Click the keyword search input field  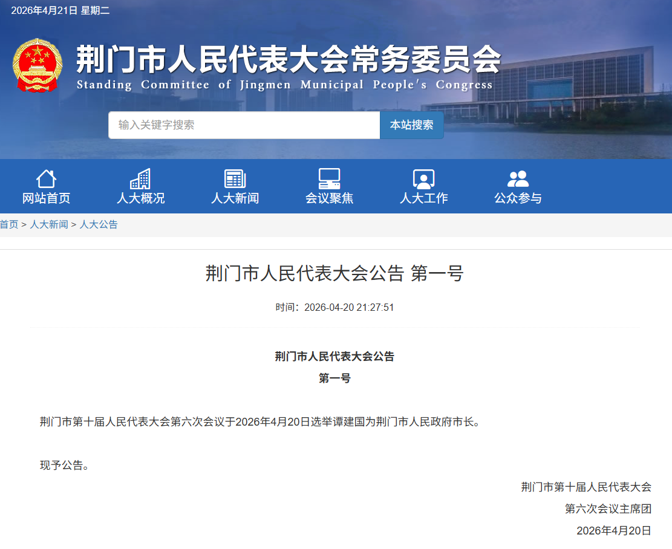coord(242,125)
